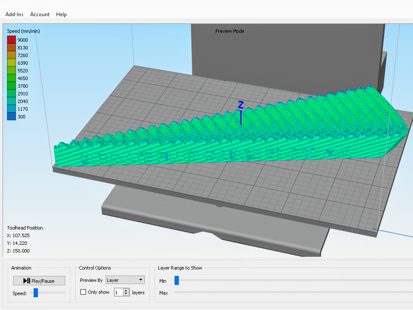The height and width of the screenshot is (310, 413).
Task: Open the Help menu
Action: pos(61,14)
